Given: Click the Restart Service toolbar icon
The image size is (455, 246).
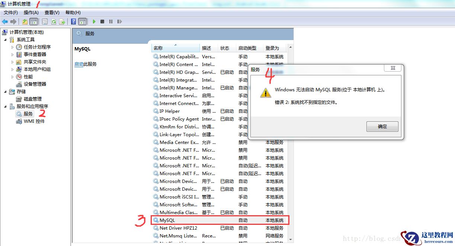Looking at the screenshot, I should (x=119, y=22).
